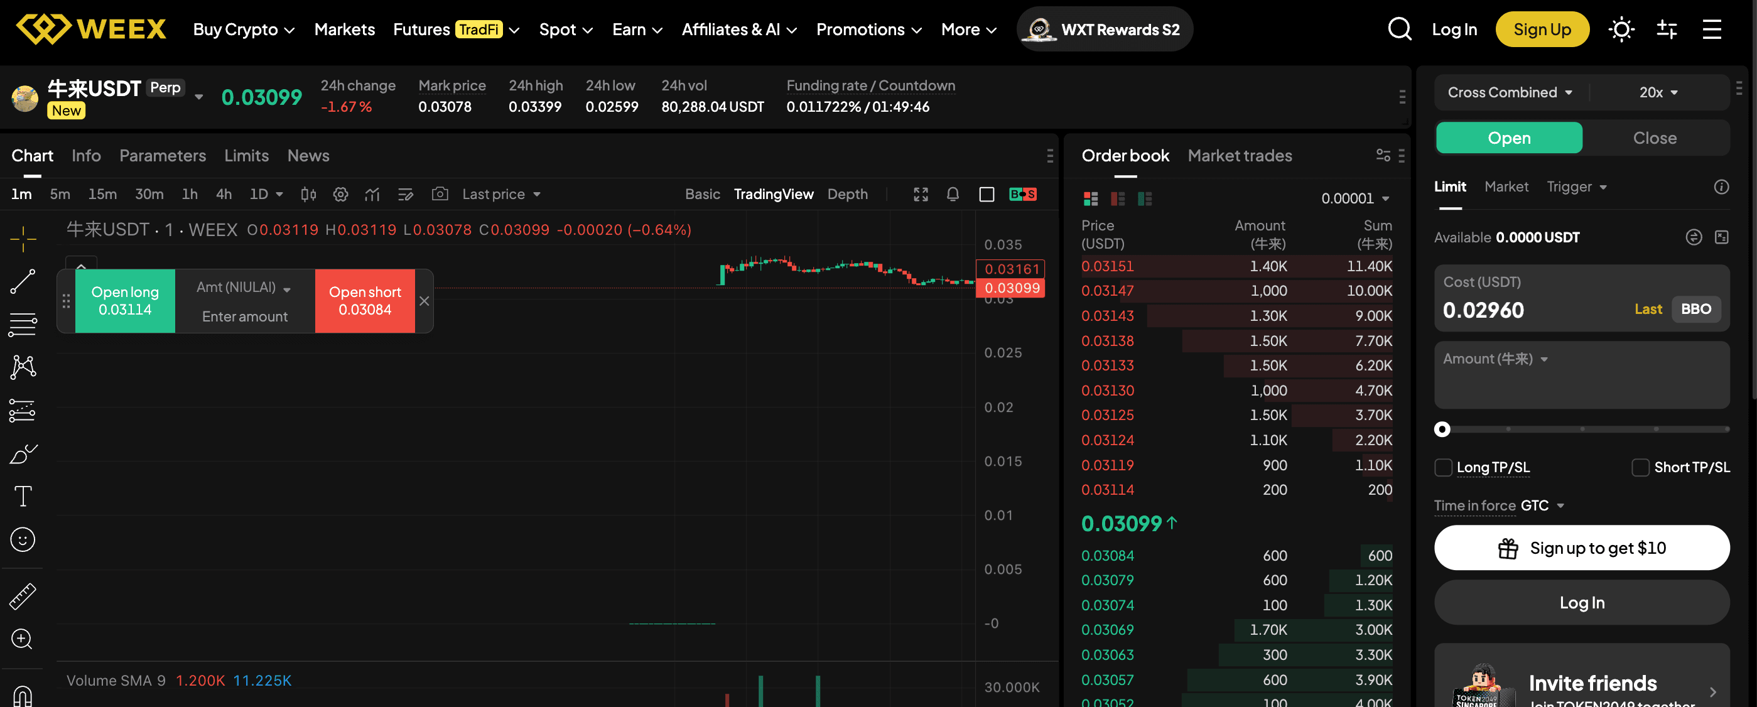Show both bids and asks view

tap(1091, 198)
